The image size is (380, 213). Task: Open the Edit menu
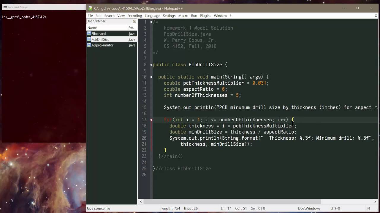click(x=98, y=16)
